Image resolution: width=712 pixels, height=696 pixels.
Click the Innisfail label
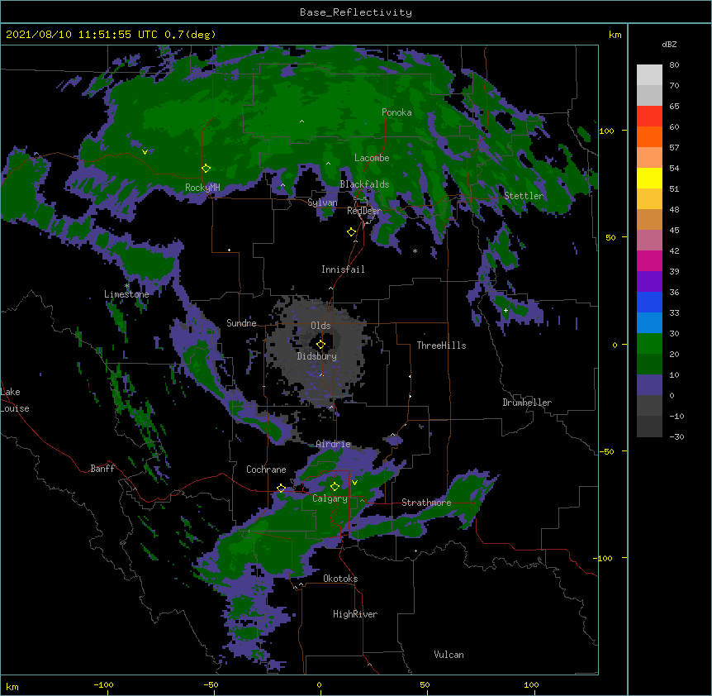(x=343, y=269)
